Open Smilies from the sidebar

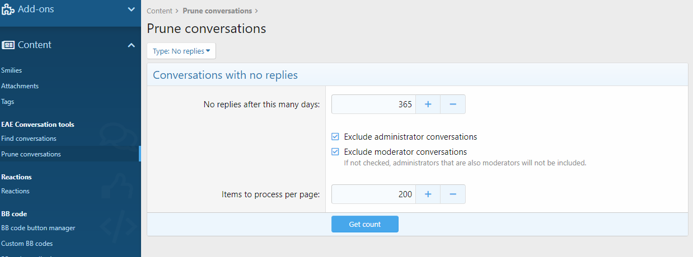[11, 70]
